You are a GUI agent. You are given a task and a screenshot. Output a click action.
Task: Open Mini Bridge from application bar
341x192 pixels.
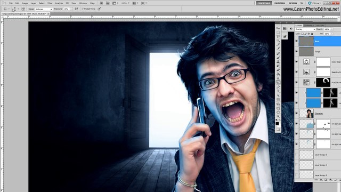coord(108,3)
